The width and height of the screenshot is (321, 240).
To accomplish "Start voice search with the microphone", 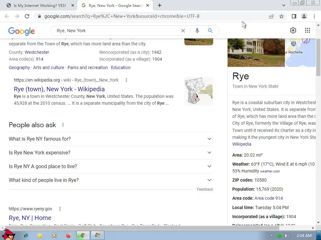I will pos(197,31).
